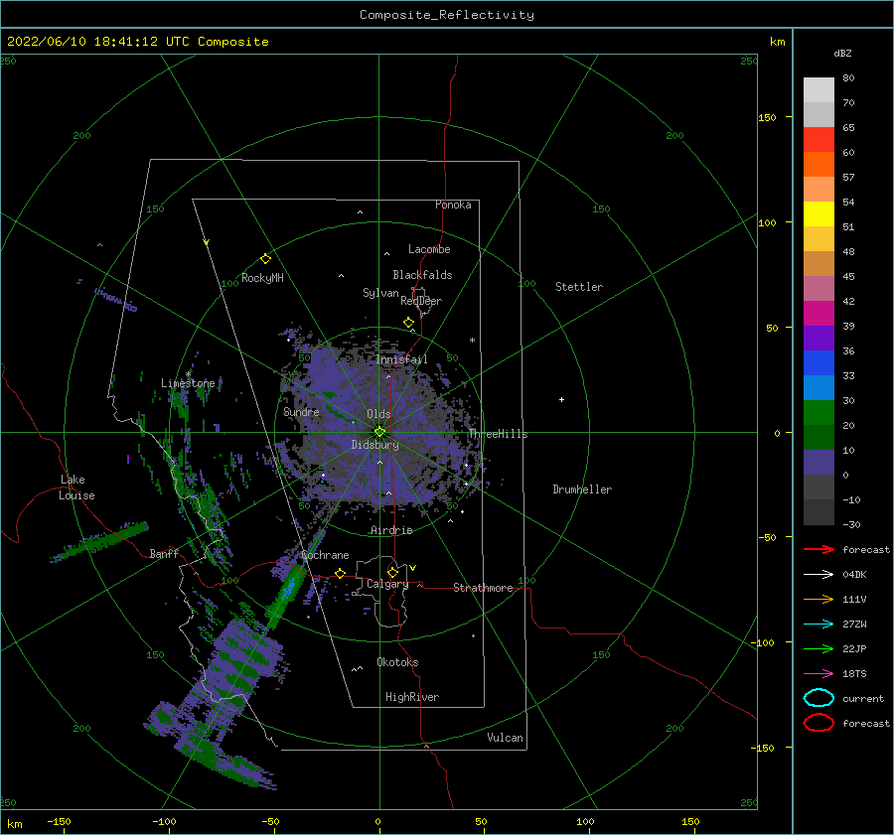This screenshot has width=894, height=835.
Task: Click the blue reflectivity streak southwest of Cochrane
Action: 290,586
